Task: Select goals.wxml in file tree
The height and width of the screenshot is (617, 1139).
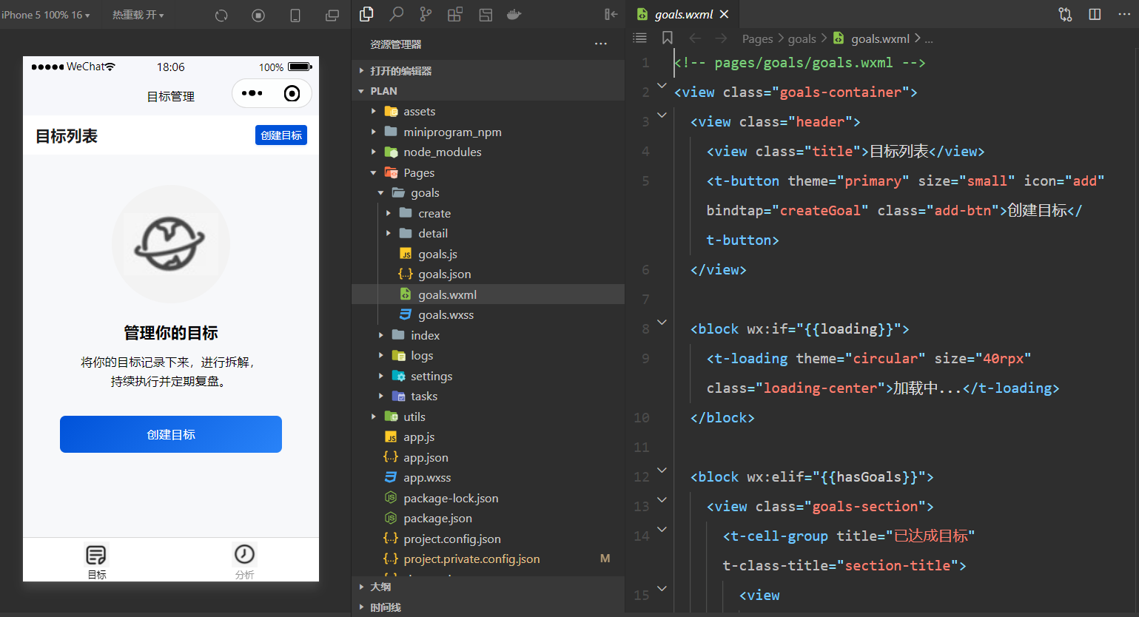Action: point(488,294)
